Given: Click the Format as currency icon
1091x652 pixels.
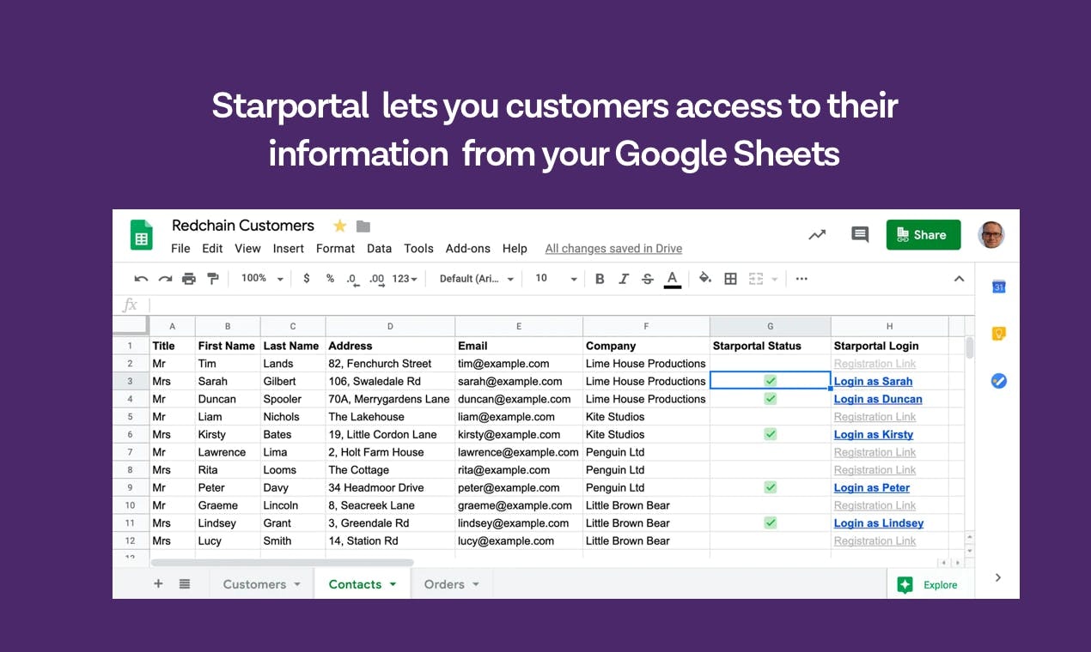Looking at the screenshot, I should pyautogui.click(x=307, y=278).
